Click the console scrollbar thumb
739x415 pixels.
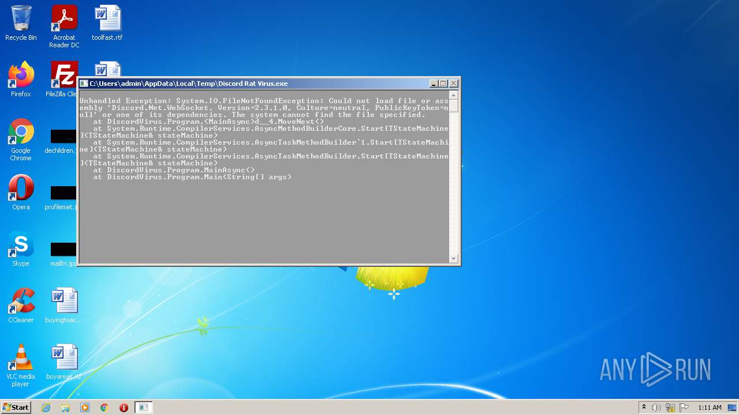pos(454,106)
